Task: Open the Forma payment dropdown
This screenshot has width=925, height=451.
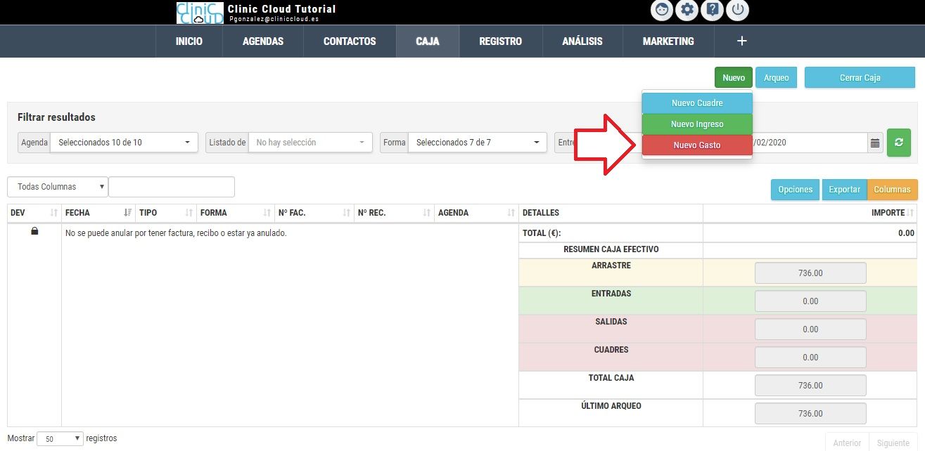Action: point(476,143)
